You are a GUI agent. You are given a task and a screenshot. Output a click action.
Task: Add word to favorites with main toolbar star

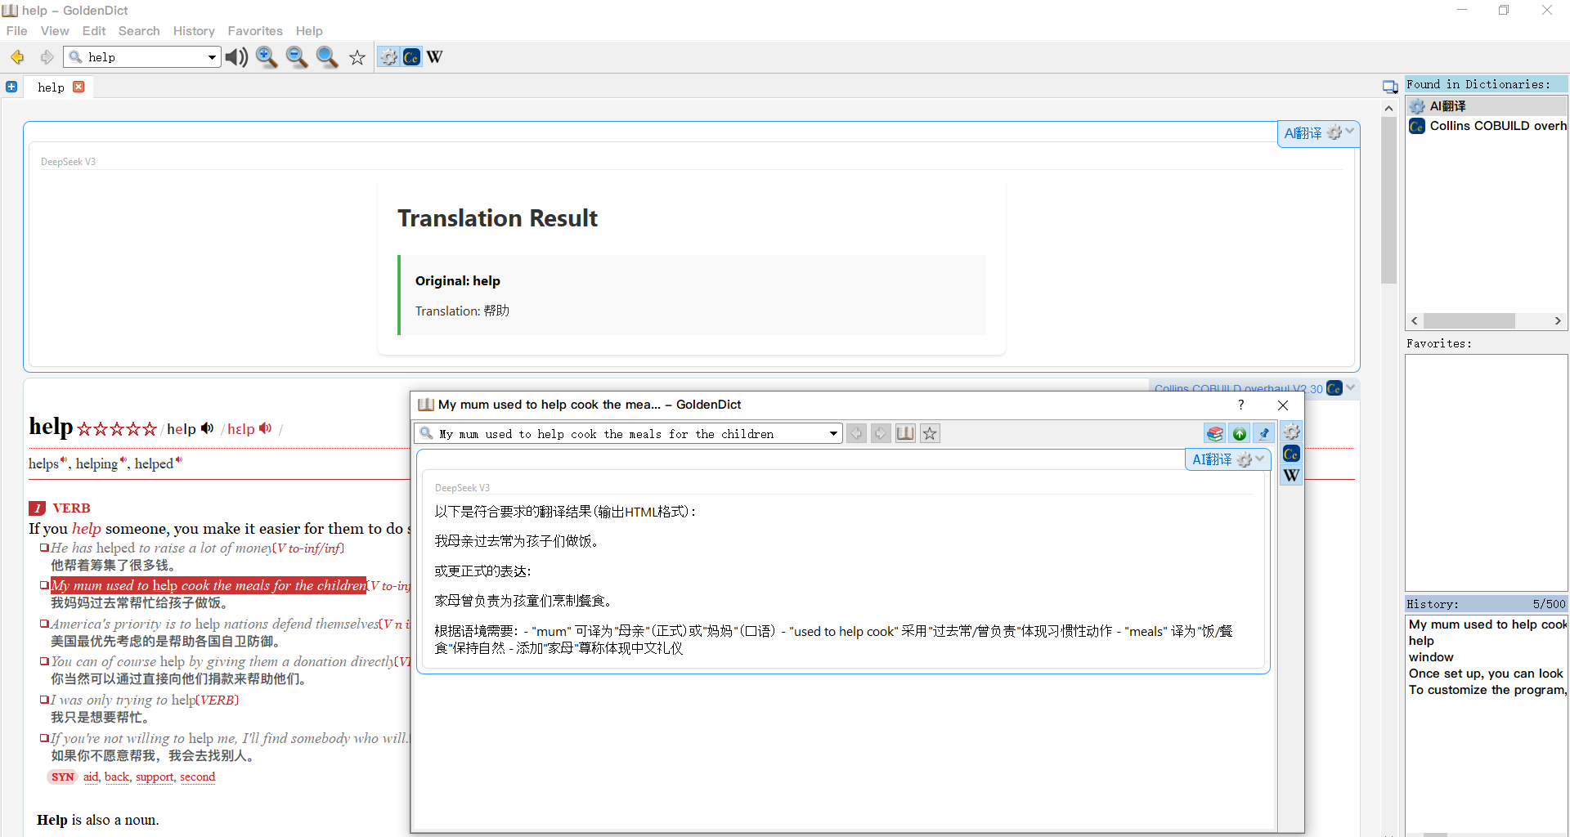click(357, 57)
